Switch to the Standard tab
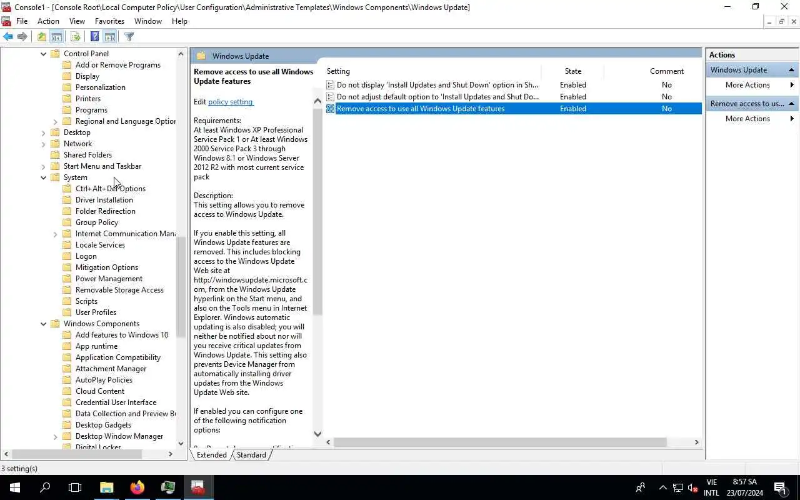Viewport: 800px width, 500px height. coord(251,455)
